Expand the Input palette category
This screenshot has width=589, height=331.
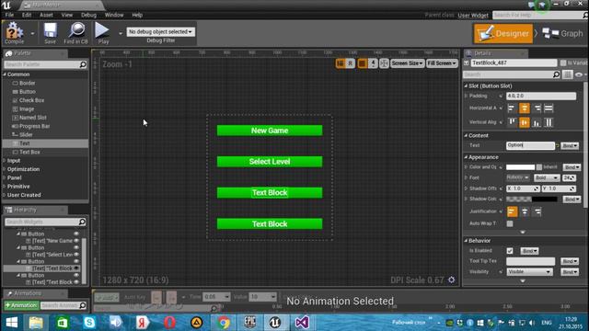pyautogui.click(x=5, y=161)
